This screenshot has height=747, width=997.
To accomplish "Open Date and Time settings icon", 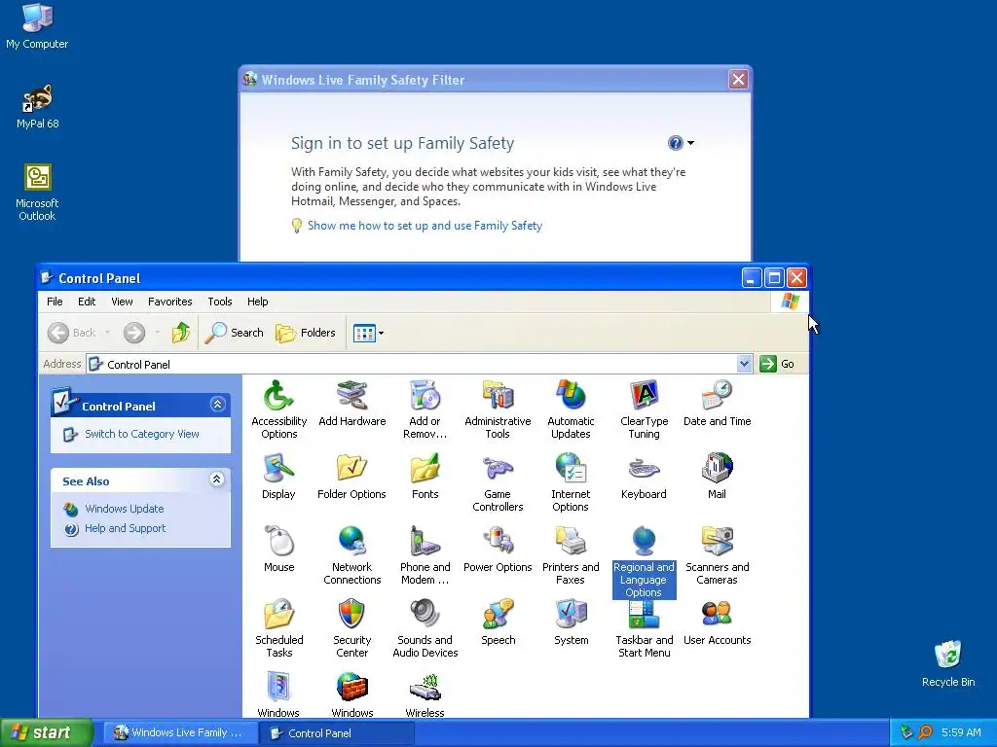I will pyautogui.click(x=717, y=404).
